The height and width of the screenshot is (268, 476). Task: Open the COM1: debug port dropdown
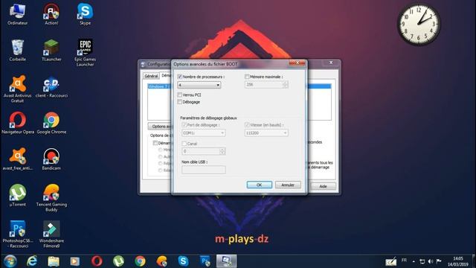203,133
